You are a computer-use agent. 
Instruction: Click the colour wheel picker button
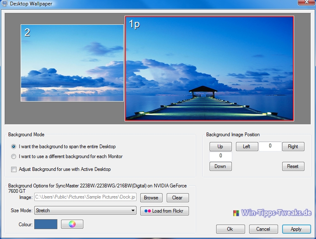coord(72,224)
